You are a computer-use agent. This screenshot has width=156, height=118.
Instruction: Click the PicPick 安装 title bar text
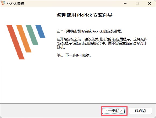15,3
